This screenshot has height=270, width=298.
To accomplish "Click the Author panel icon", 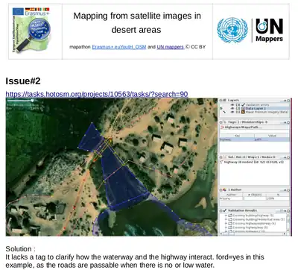I will coord(224,189).
